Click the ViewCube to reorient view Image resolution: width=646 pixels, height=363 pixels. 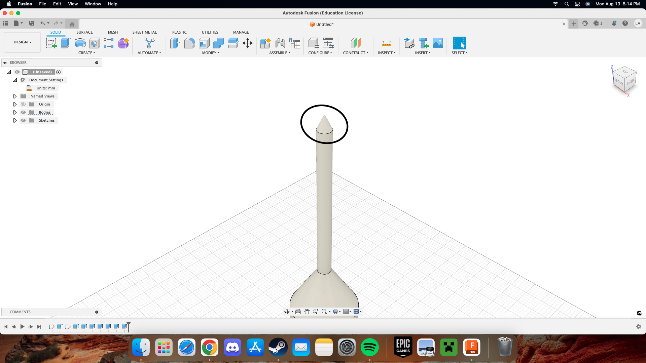pyautogui.click(x=625, y=80)
